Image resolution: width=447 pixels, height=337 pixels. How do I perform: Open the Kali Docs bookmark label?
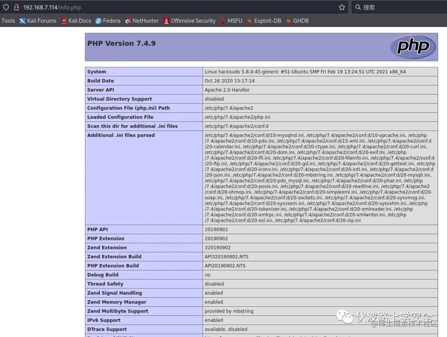point(79,21)
